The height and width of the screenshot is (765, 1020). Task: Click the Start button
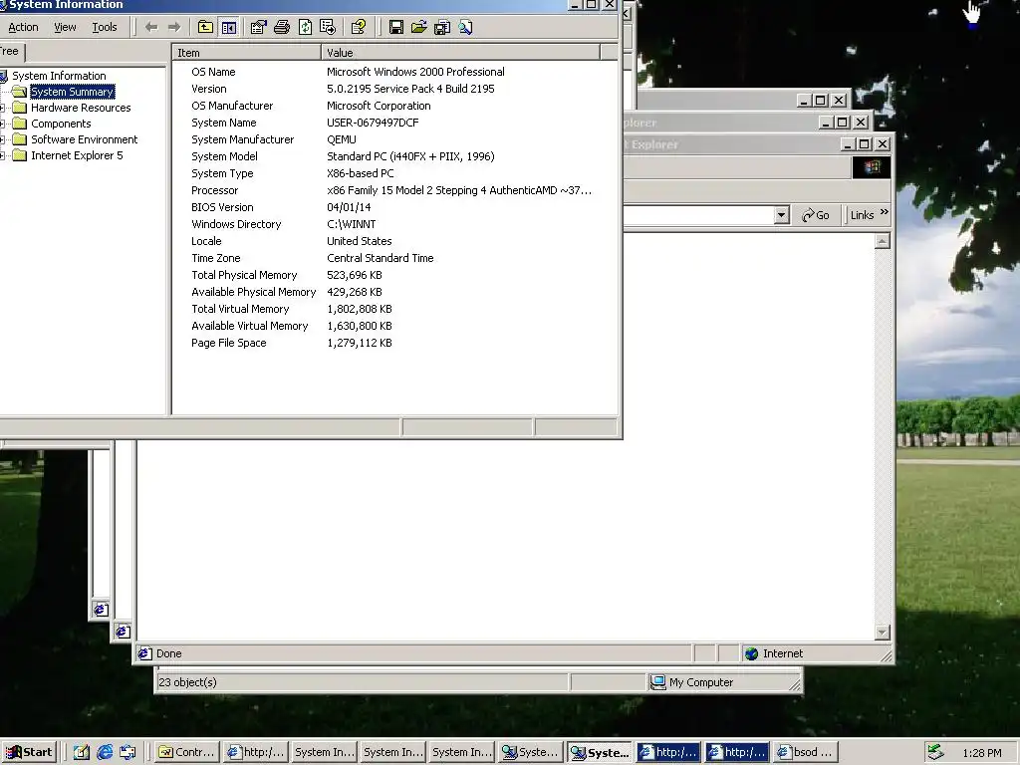click(29, 752)
